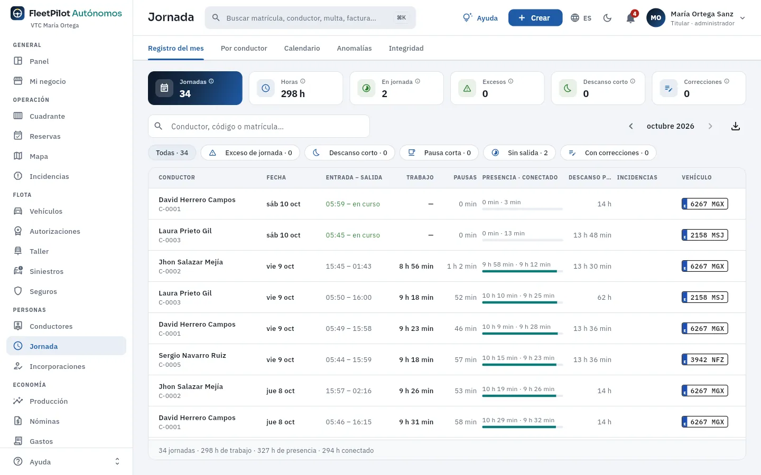
Task: Switch to Anomalías tab
Action: (x=354, y=48)
